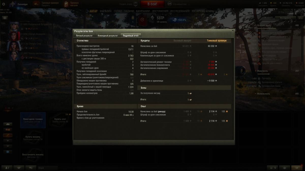
Task: Toggle the x2 star bonus filter
Action: (x=8, y=130)
